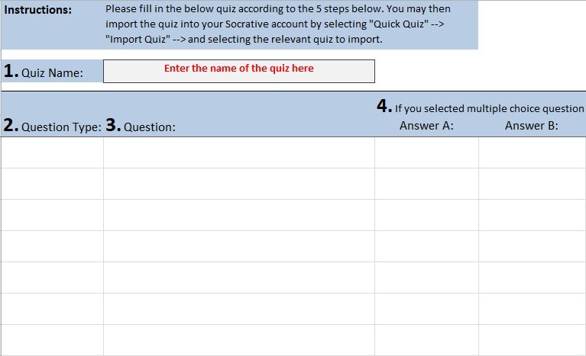
Task: Select first Question text cell
Action: click(239, 152)
